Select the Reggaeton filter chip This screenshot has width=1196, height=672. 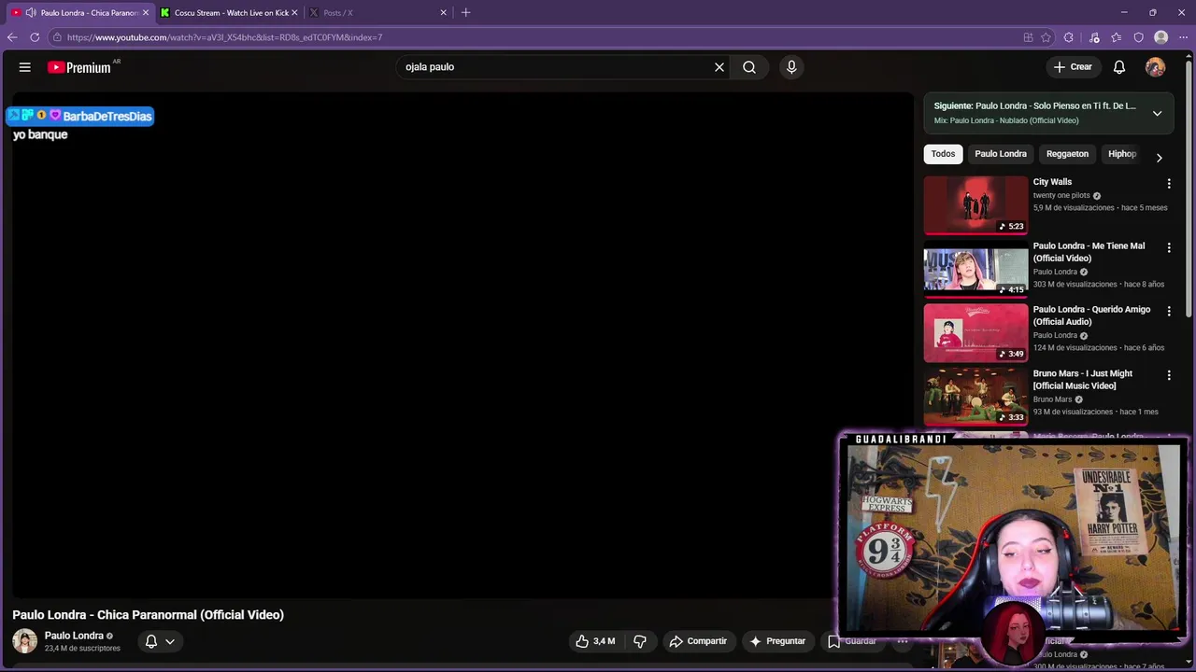click(1067, 154)
